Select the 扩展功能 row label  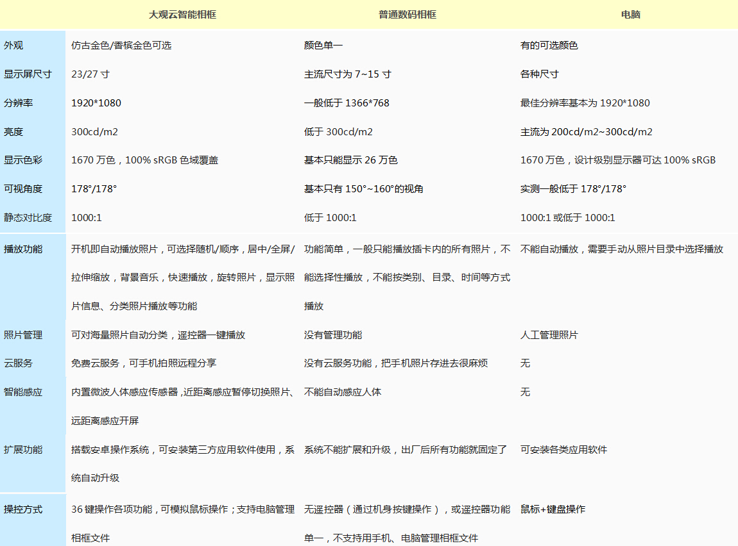tap(23, 450)
